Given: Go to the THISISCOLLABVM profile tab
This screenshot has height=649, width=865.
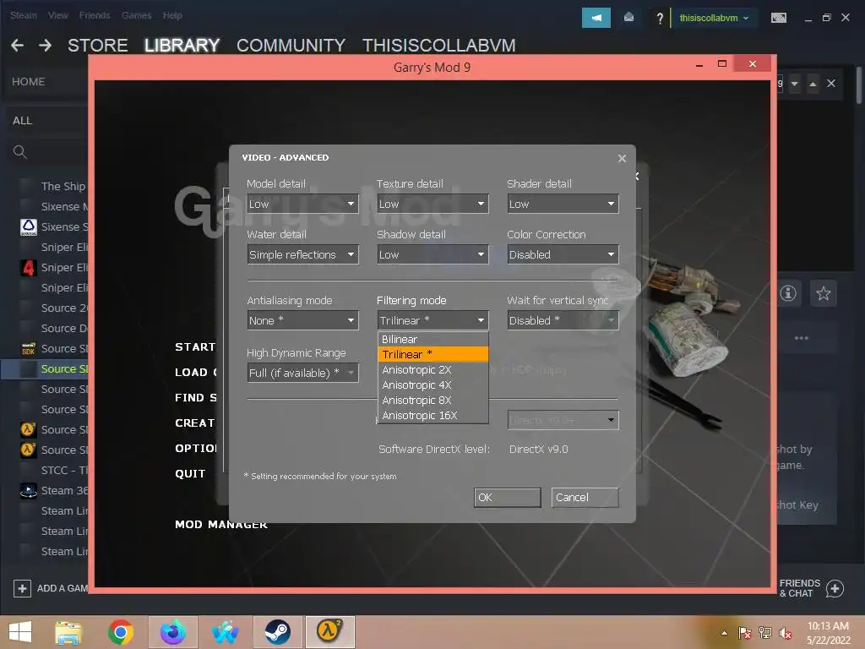Looking at the screenshot, I should [438, 46].
